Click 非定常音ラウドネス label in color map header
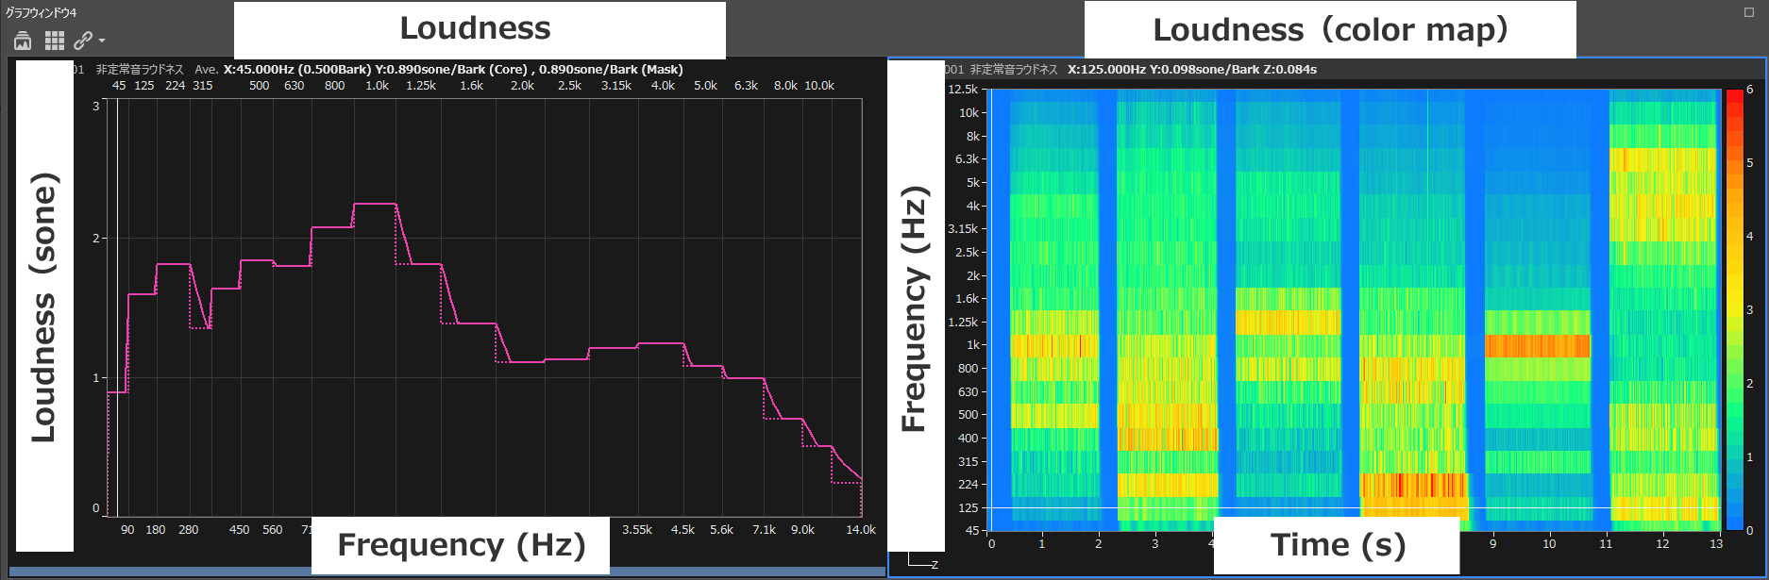The width and height of the screenshot is (1769, 580). pyautogui.click(x=1014, y=70)
